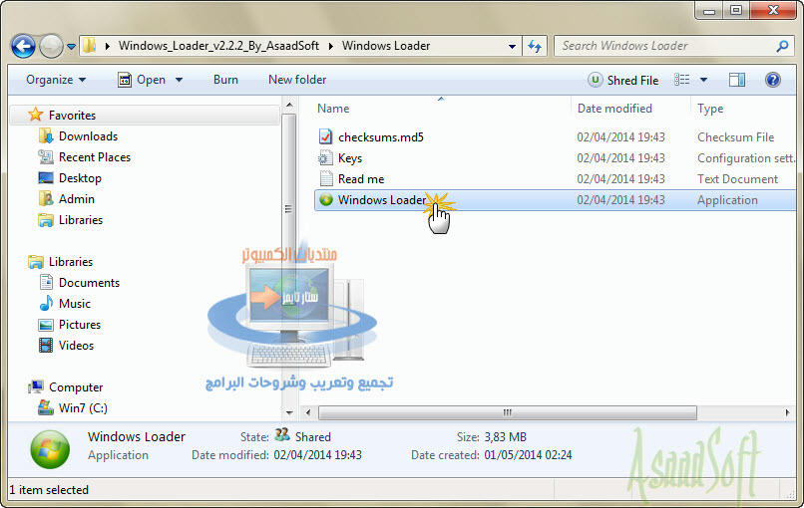The image size is (804, 508).
Task: Open the Videos library
Action: pos(76,346)
